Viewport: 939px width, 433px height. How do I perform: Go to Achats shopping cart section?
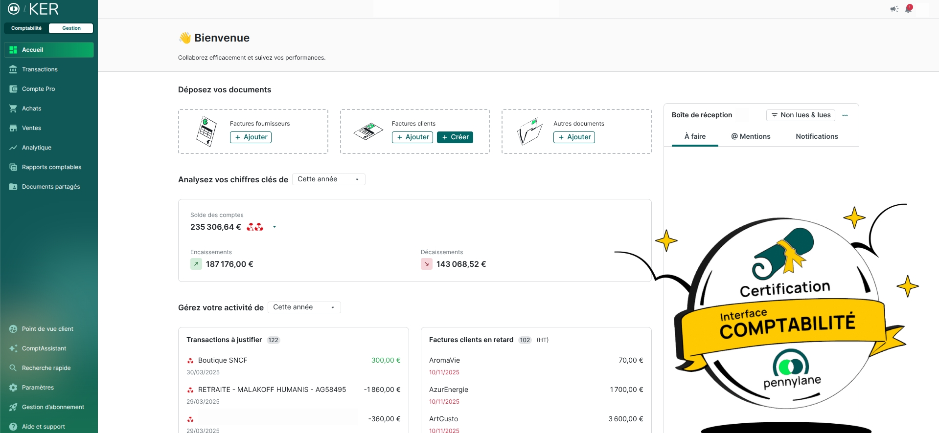point(31,108)
